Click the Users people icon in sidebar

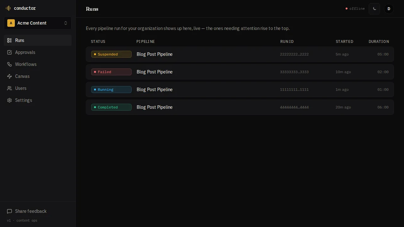coord(9,88)
